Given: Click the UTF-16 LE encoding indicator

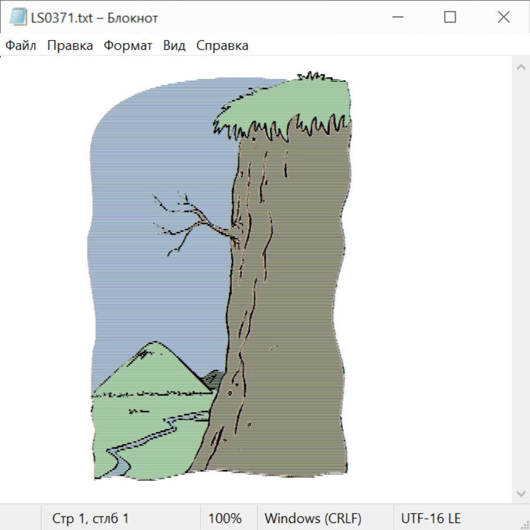Looking at the screenshot, I should [431, 518].
